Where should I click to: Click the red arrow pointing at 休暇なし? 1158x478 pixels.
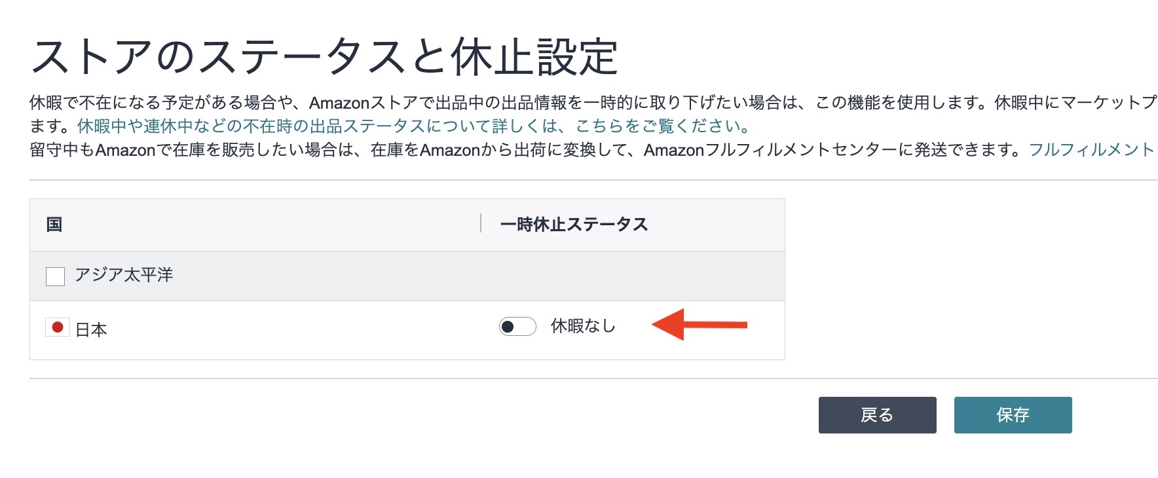pos(700,325)
